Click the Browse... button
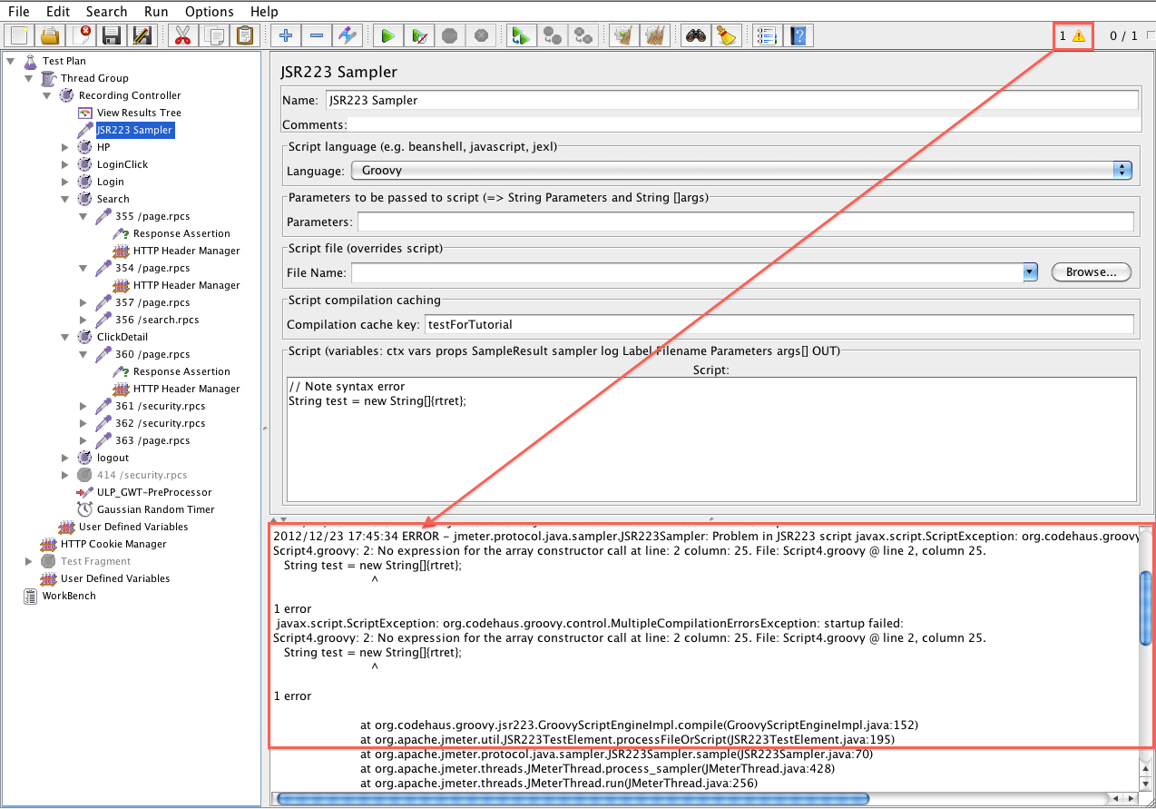The image size is (1156, 809). click(x=1091, y=271)
